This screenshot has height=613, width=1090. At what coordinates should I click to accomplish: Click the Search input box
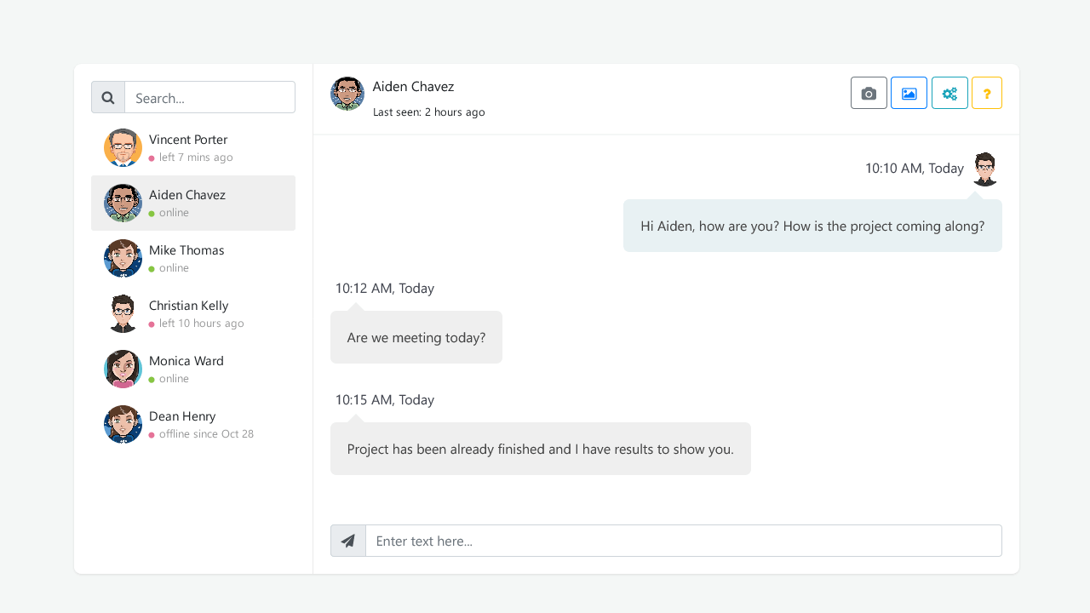[x=209, y=97]
